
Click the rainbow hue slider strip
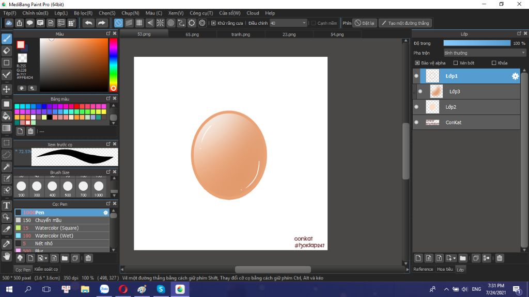tap(113, 64)
